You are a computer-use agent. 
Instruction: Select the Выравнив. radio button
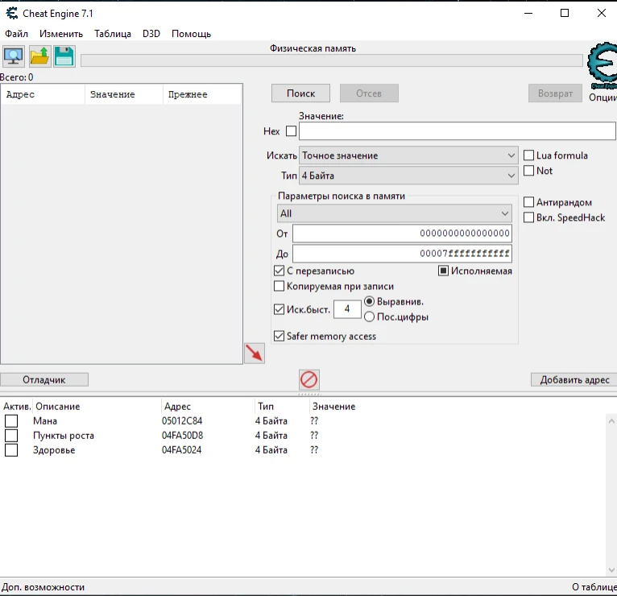point(369,302)
